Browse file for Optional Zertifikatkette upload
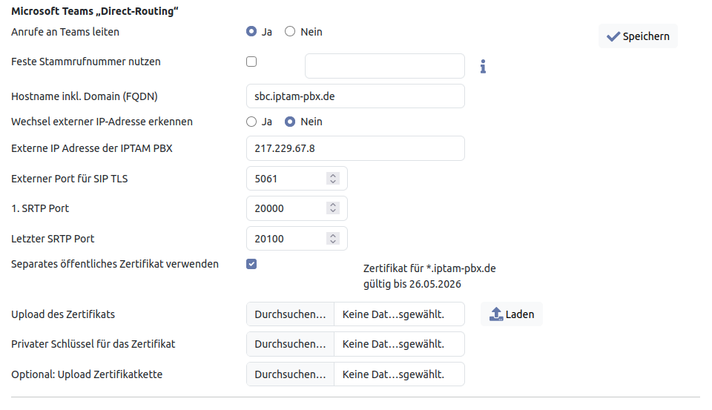 coord(290,374)
